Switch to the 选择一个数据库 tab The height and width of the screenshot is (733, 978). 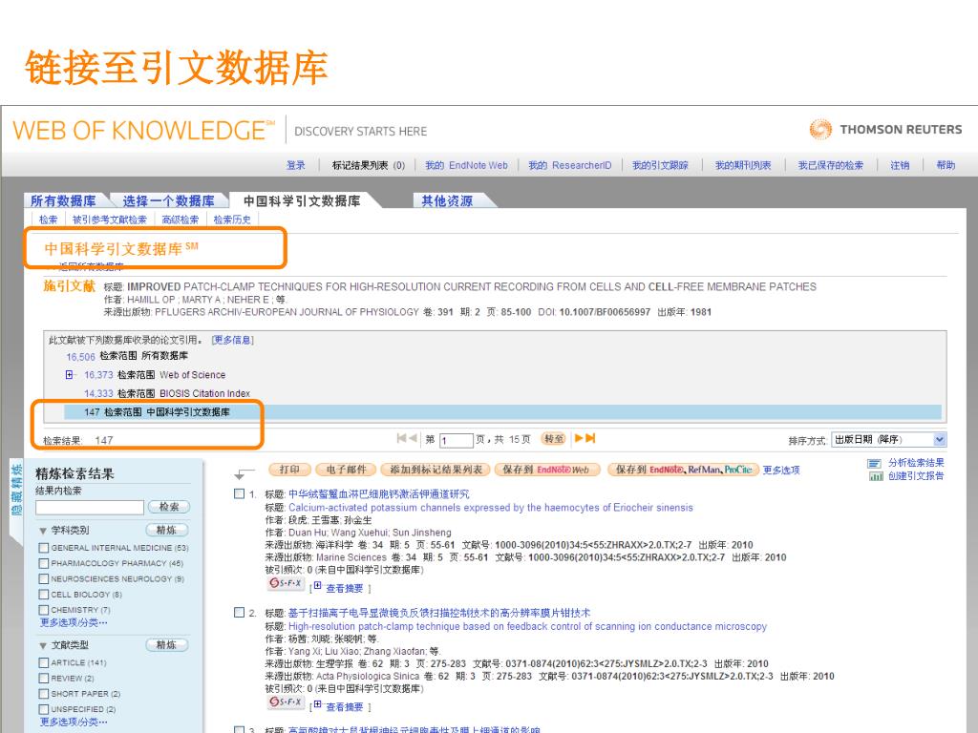click(x=168, y=200)
